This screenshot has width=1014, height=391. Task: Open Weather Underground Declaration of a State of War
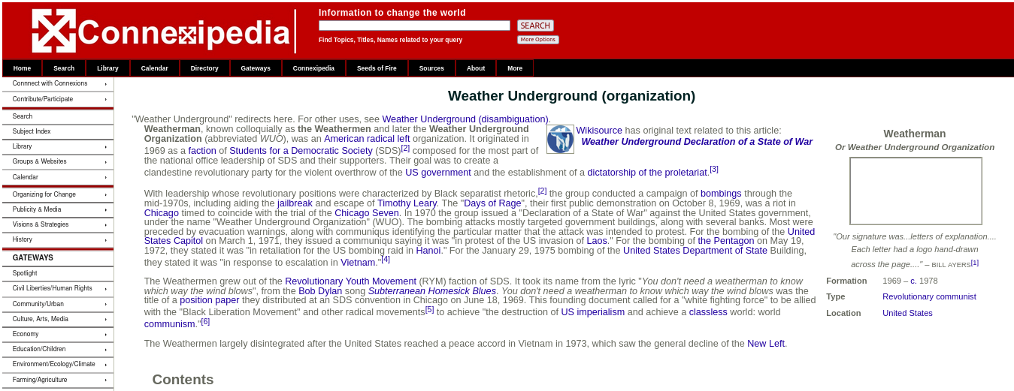697,142
